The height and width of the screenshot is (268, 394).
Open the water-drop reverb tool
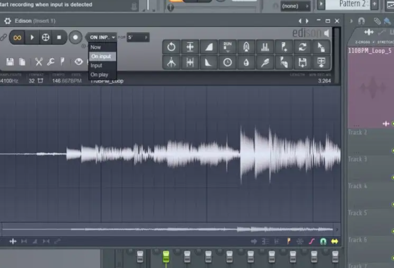(x=246, y=62)
